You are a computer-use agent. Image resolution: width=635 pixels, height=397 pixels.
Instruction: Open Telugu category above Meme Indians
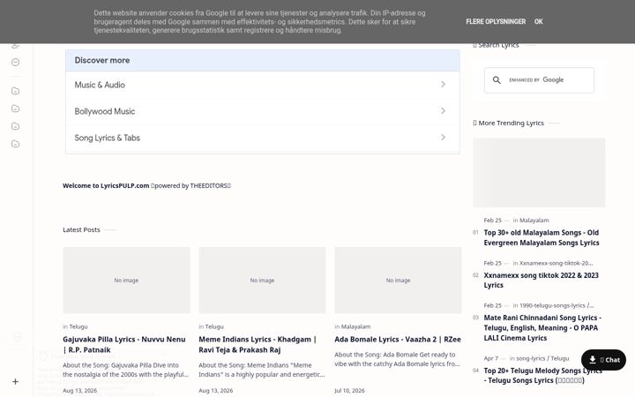[x=214, y=326]
